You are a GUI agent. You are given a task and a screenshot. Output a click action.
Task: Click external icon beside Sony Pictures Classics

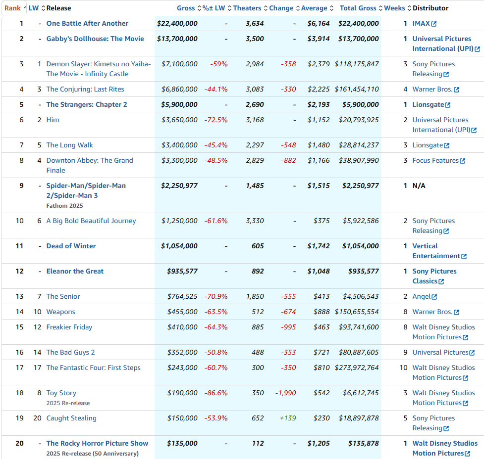point(441,282)
